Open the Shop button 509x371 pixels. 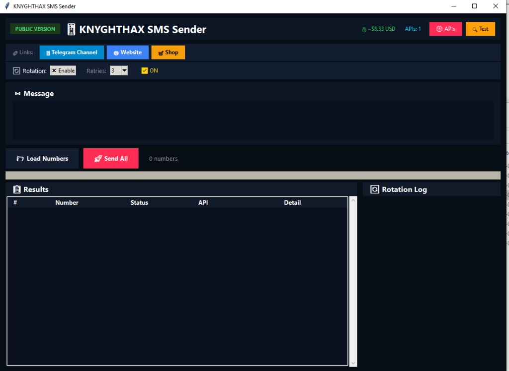pos(168,52)
